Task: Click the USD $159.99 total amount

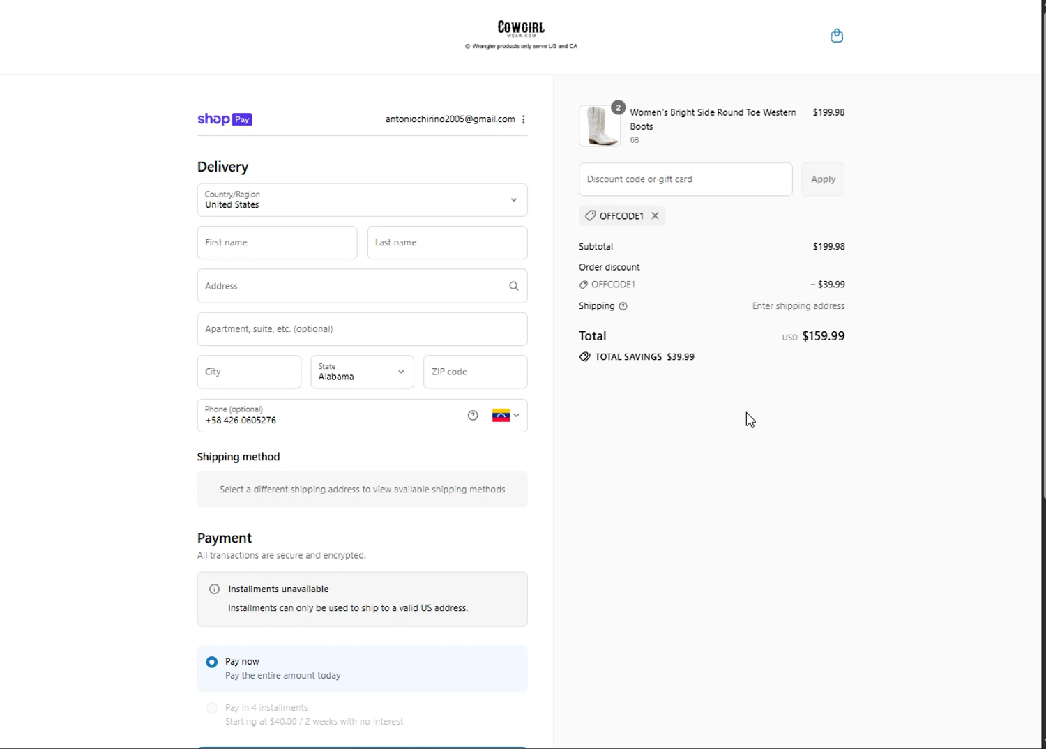Action: [813, 336]
